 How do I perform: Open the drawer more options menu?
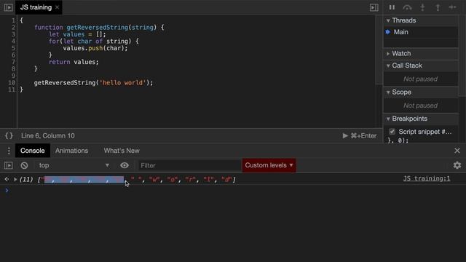click(x=9, y=151)
